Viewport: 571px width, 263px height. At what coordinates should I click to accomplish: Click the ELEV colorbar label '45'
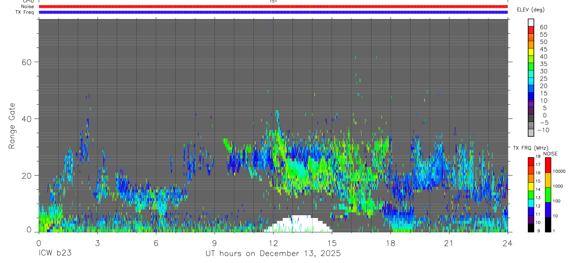coord(543,49)
